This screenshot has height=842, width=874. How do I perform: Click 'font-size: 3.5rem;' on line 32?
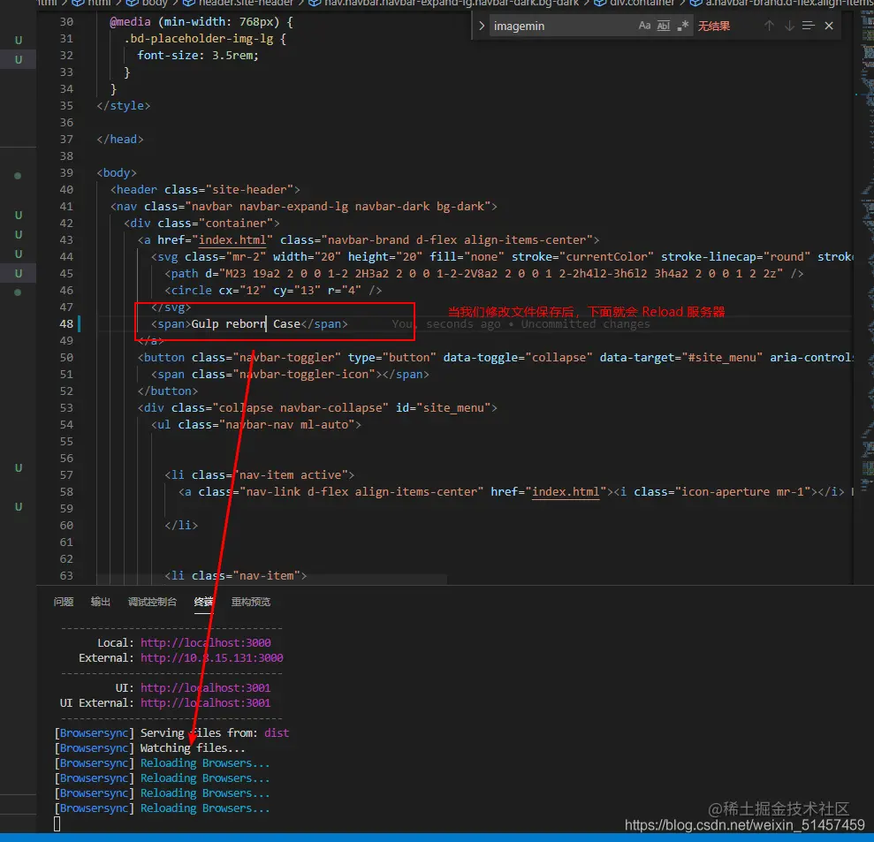pos(198,55)
